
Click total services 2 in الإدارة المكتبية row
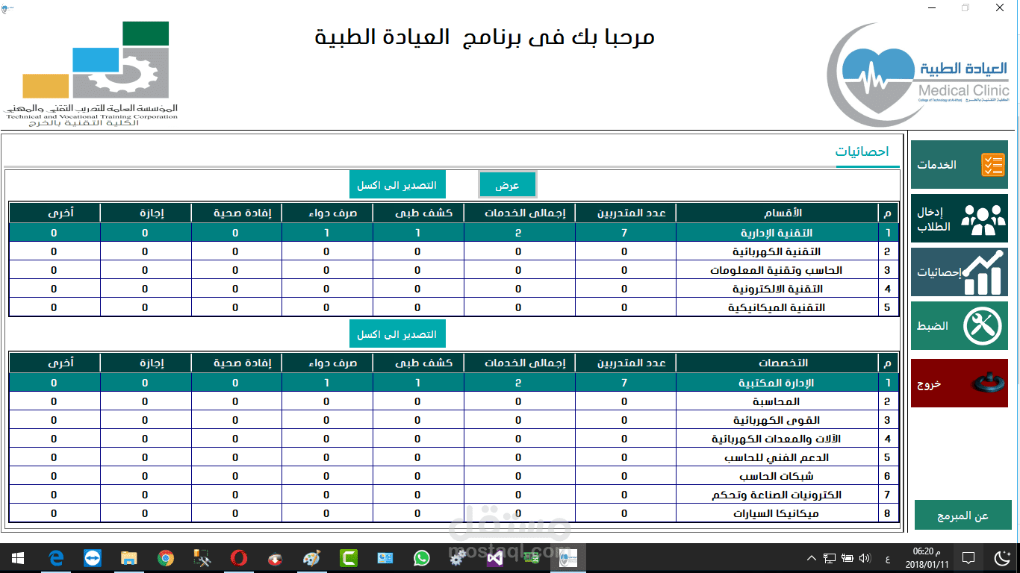pos(518,383)
